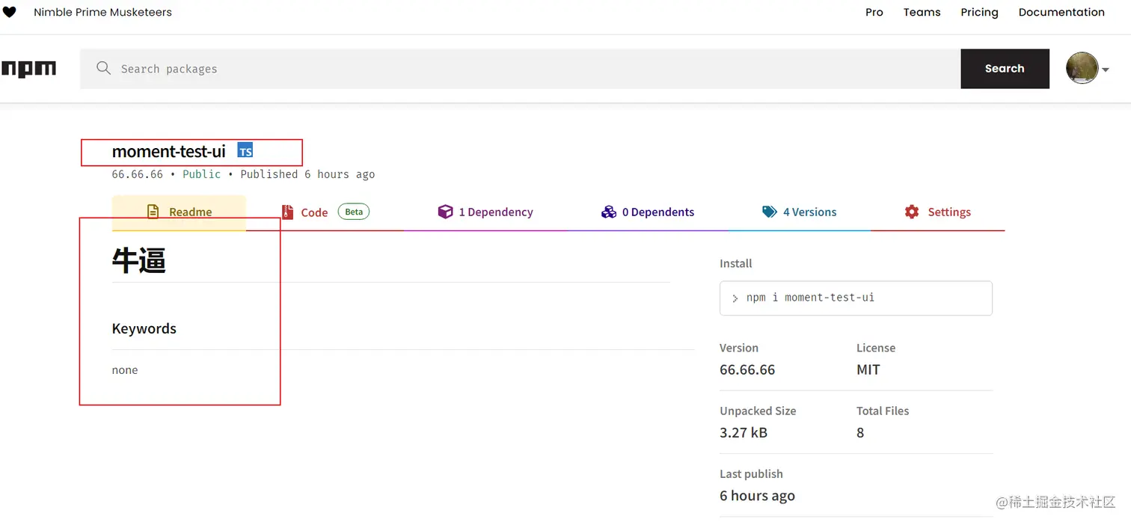This screenshot has height=525, width=1131.
Task: Expand the avatar dropdown arrow
Action: (1105, 70)
